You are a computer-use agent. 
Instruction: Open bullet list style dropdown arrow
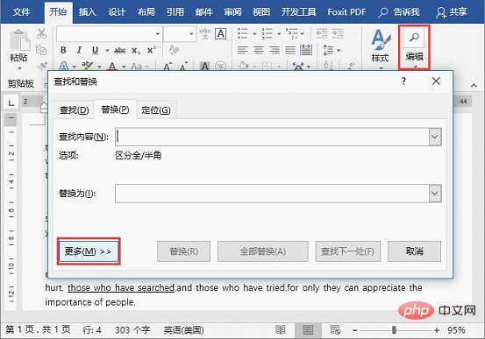pyautogui.click(x=254, y=33)
